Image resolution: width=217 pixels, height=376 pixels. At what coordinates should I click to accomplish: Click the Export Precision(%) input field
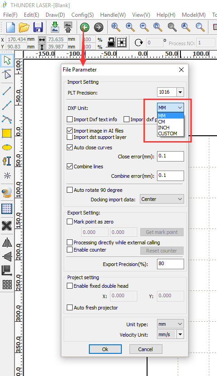pyautogui.click(x=171, y=264)
